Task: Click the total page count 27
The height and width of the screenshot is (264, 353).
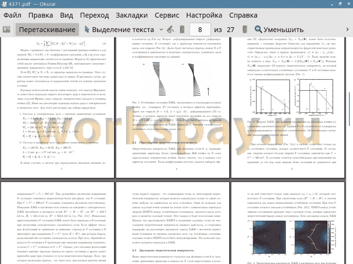Action: pos(231,30)
